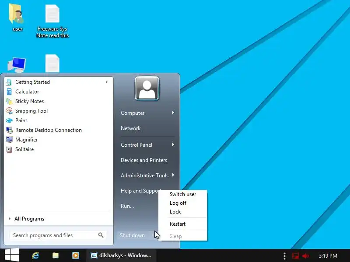This screenshot has width=350, height=262.
Task: Launch Calculator via its icon
Action: click(9, 92)
